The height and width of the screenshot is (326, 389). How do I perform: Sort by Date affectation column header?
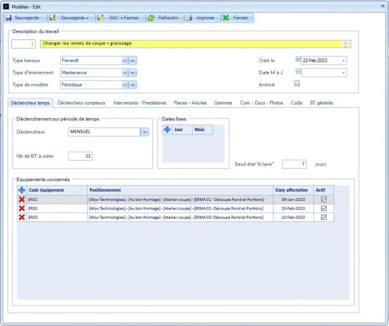pos(293,190)
